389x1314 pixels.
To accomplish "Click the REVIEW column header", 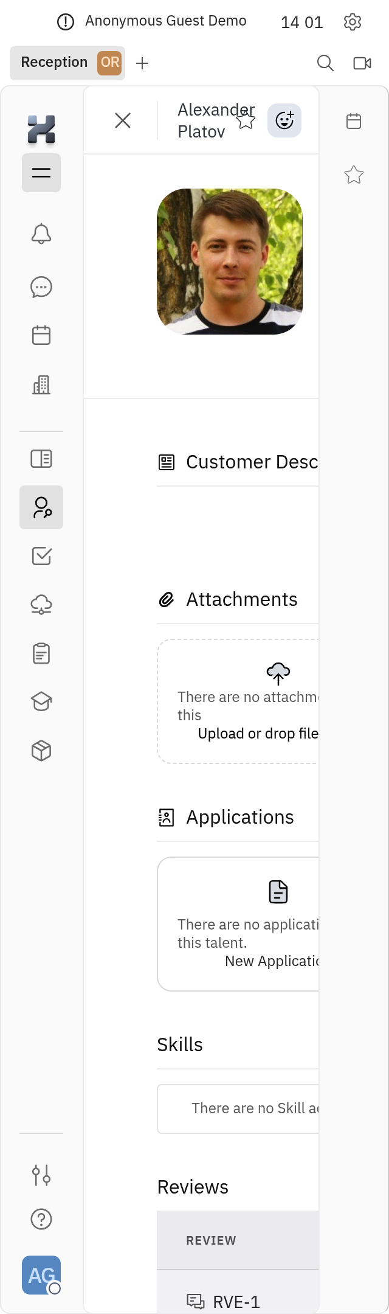I will (x=211, y=1240).
